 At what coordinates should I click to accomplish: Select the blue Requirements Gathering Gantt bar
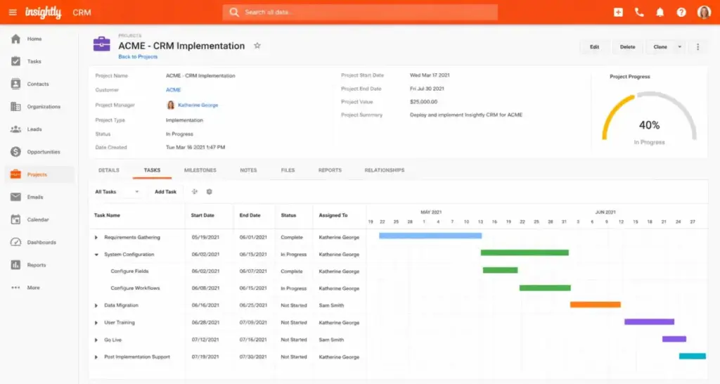coord(430,236)
